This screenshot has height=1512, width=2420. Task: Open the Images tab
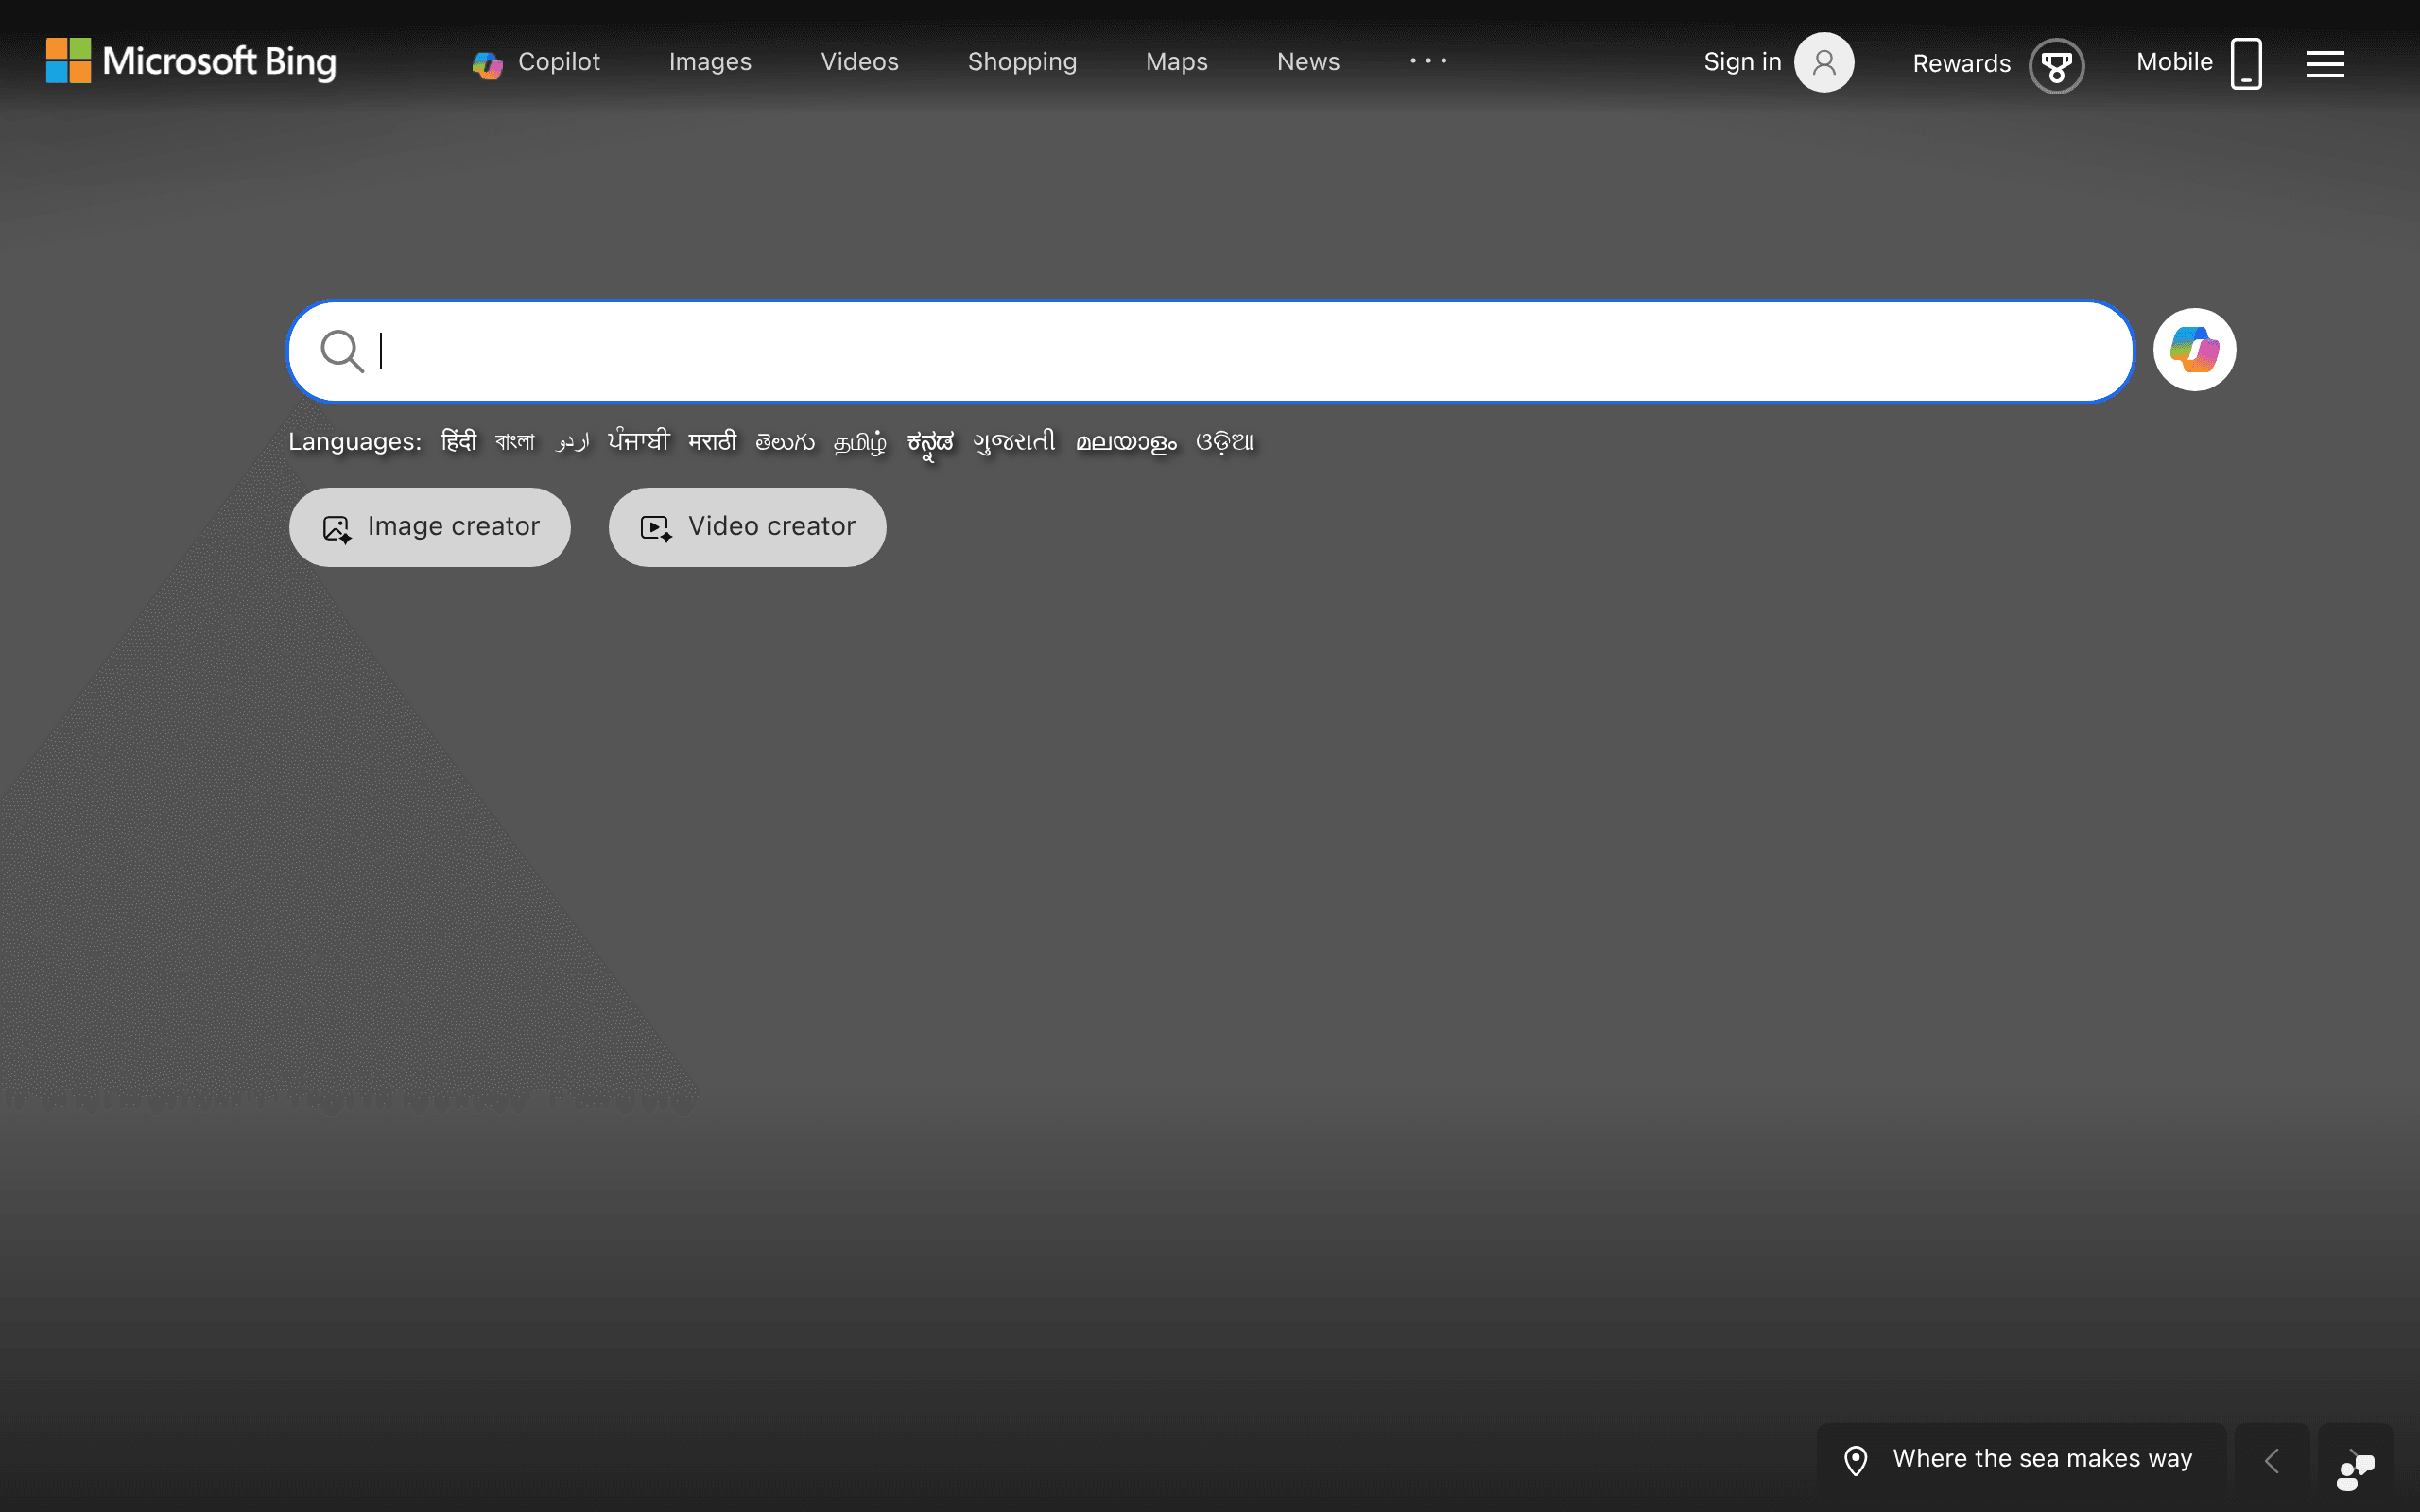pyautogui.click(x=710, y=62)
